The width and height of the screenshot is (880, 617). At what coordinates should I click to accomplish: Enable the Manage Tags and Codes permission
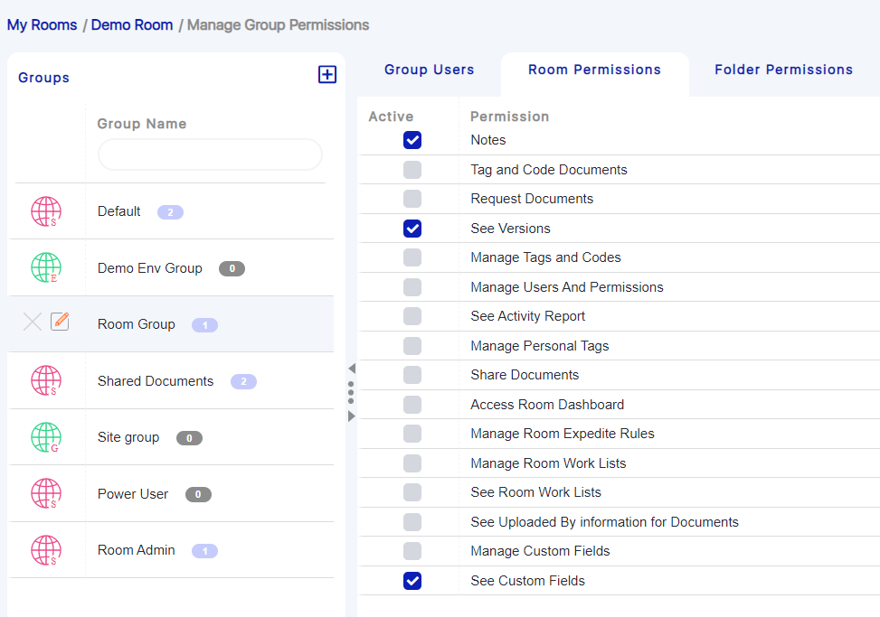412,257
